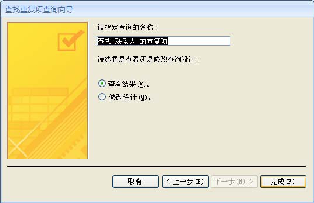Click the orange checkmark icon in wizard banner

(x=71, y=40)
